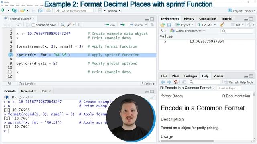
Task: Open the Addins dropdown
Action: click(114, 11)
